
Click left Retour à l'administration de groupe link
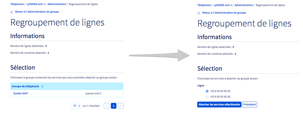(x=37, y=12)
